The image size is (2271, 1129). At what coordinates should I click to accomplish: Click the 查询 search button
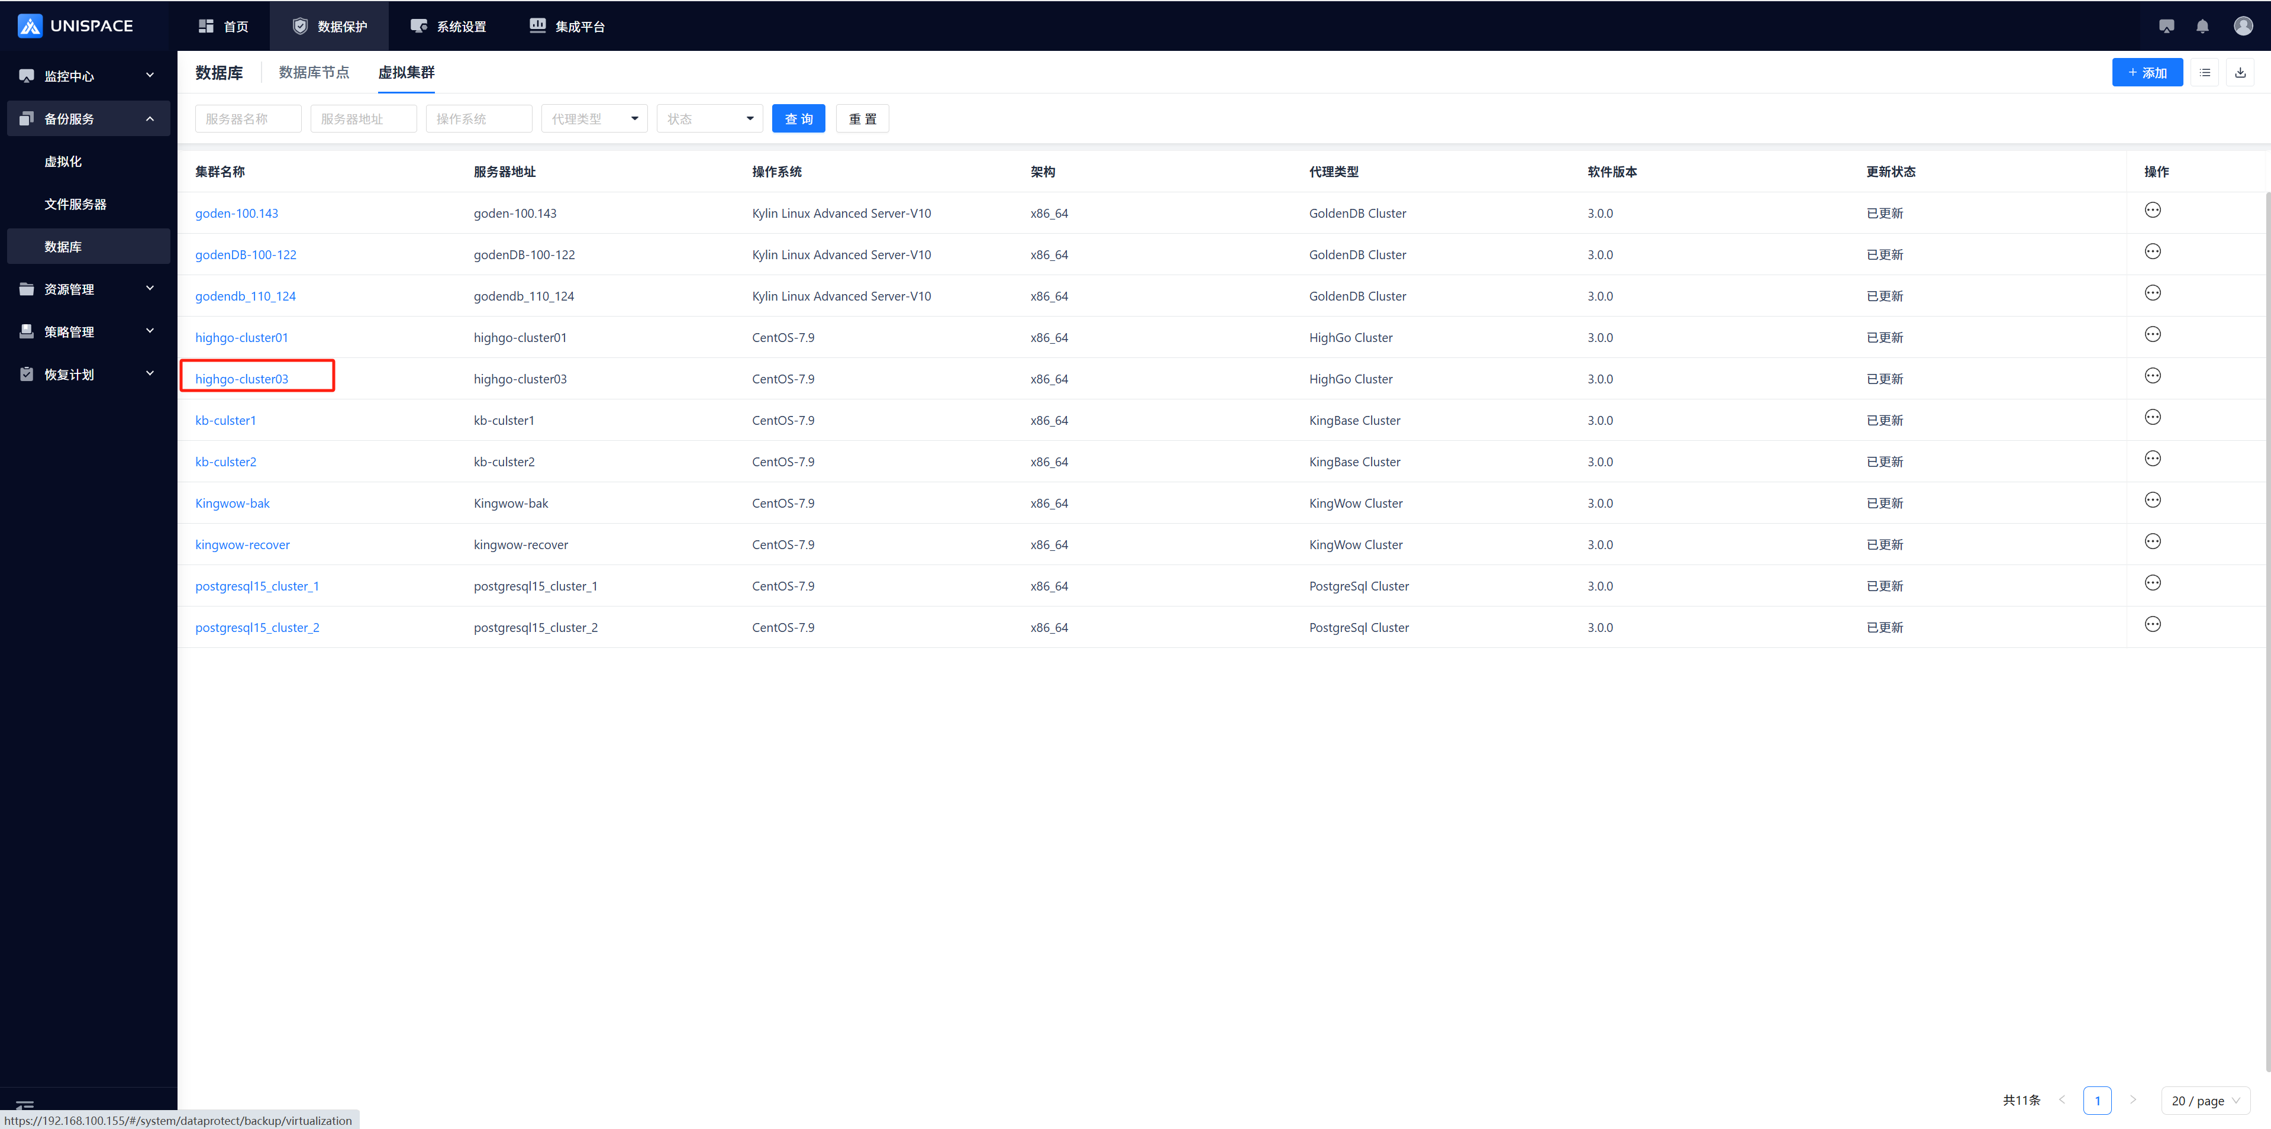pos(798,119)
